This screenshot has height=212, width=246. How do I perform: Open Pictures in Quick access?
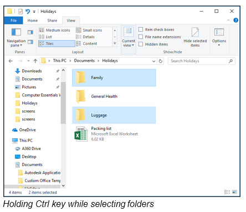[29, 87]
